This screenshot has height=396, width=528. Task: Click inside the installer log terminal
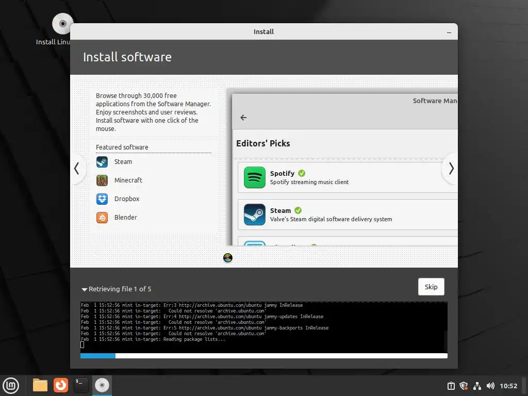tap(263, 327)
